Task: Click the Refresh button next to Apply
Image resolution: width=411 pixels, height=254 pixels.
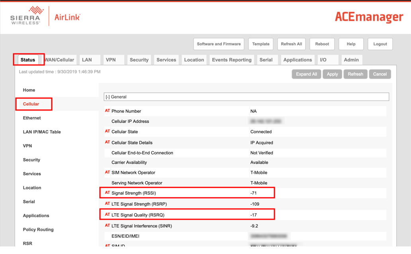Action: click(x=355, y=74)
